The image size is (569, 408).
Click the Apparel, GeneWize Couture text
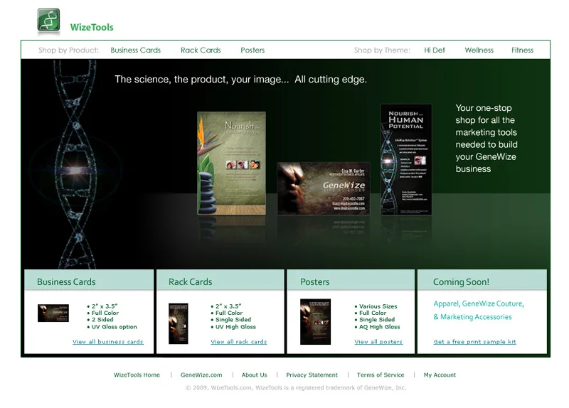coord(479,304)
